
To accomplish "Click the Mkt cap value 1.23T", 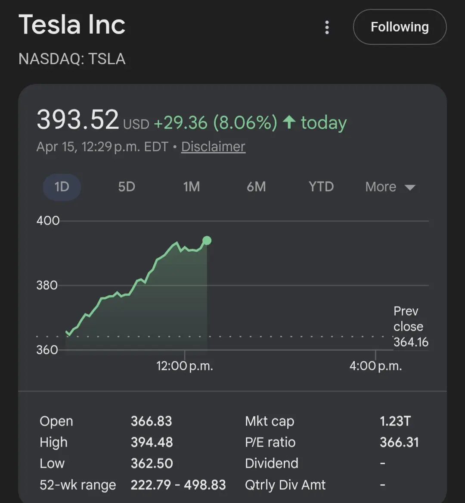I will point(395,421).
